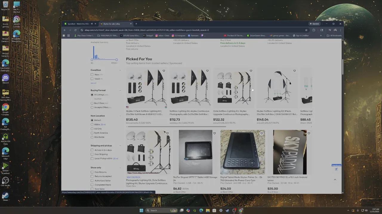The width and height of the screenshot is (382, 214).
Task: Open the Gemini button in Chrome
Action: [315, 24]
